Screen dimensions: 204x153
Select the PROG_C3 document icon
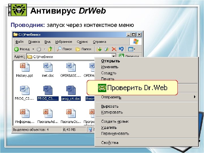[x=48, y=90]
